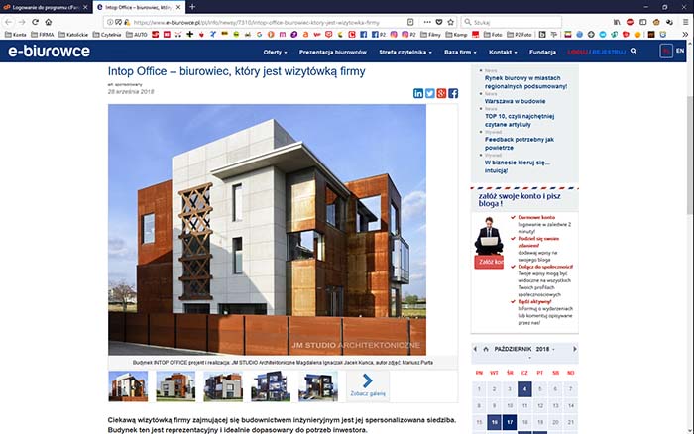694x434 pixels.
Task: Open the Katolickie bookmarks folder
Action: [73, 34]
